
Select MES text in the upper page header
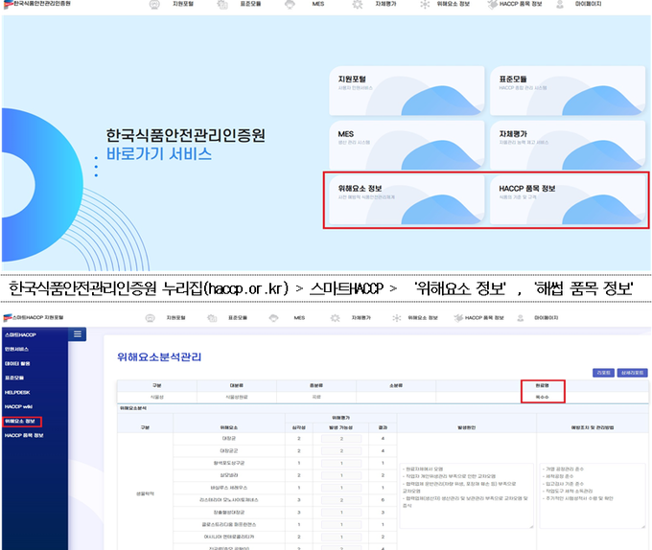(x=318, y=4)
